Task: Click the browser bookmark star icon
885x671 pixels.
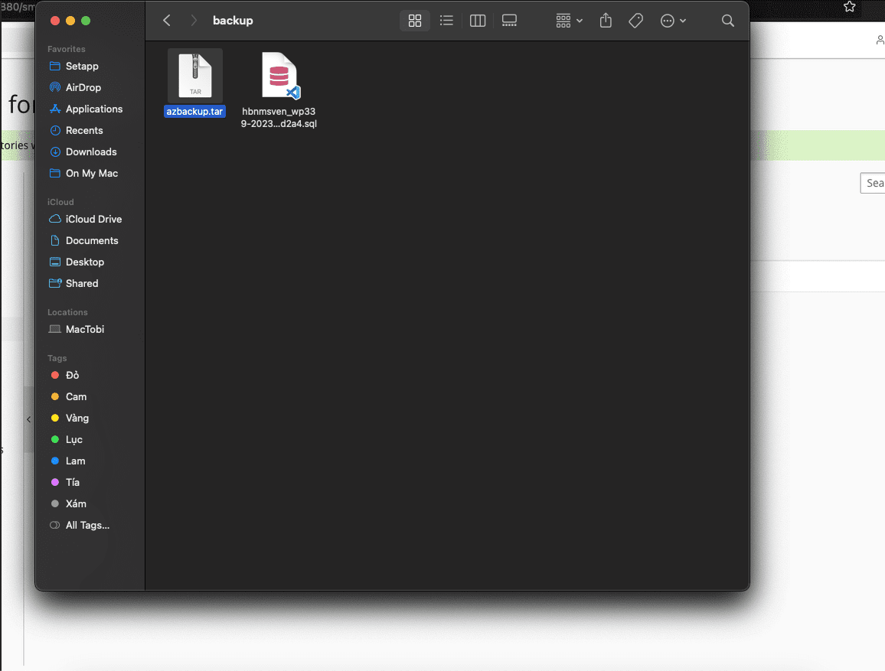Action: point(849,7)
